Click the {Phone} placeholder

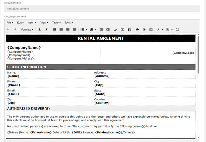(14, 85)
